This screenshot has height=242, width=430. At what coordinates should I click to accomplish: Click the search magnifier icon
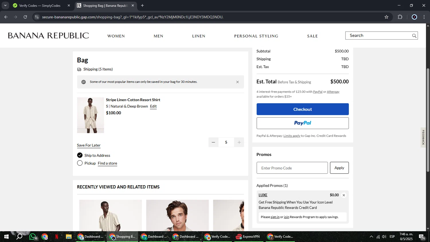click(414, 36)
